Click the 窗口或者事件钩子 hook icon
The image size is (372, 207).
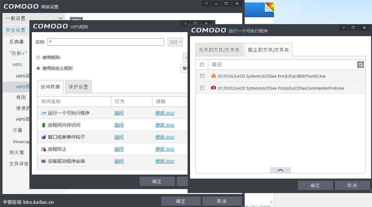(x=43, y=137)
